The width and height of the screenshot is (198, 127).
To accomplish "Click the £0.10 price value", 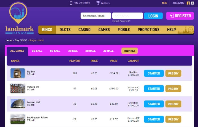I will pos(94,104).
